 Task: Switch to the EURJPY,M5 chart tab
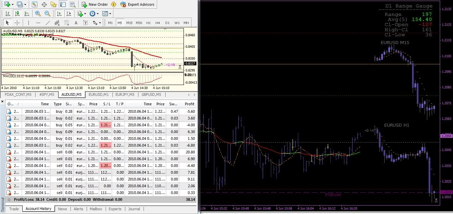pyautogui.click(x=125, y=95)
